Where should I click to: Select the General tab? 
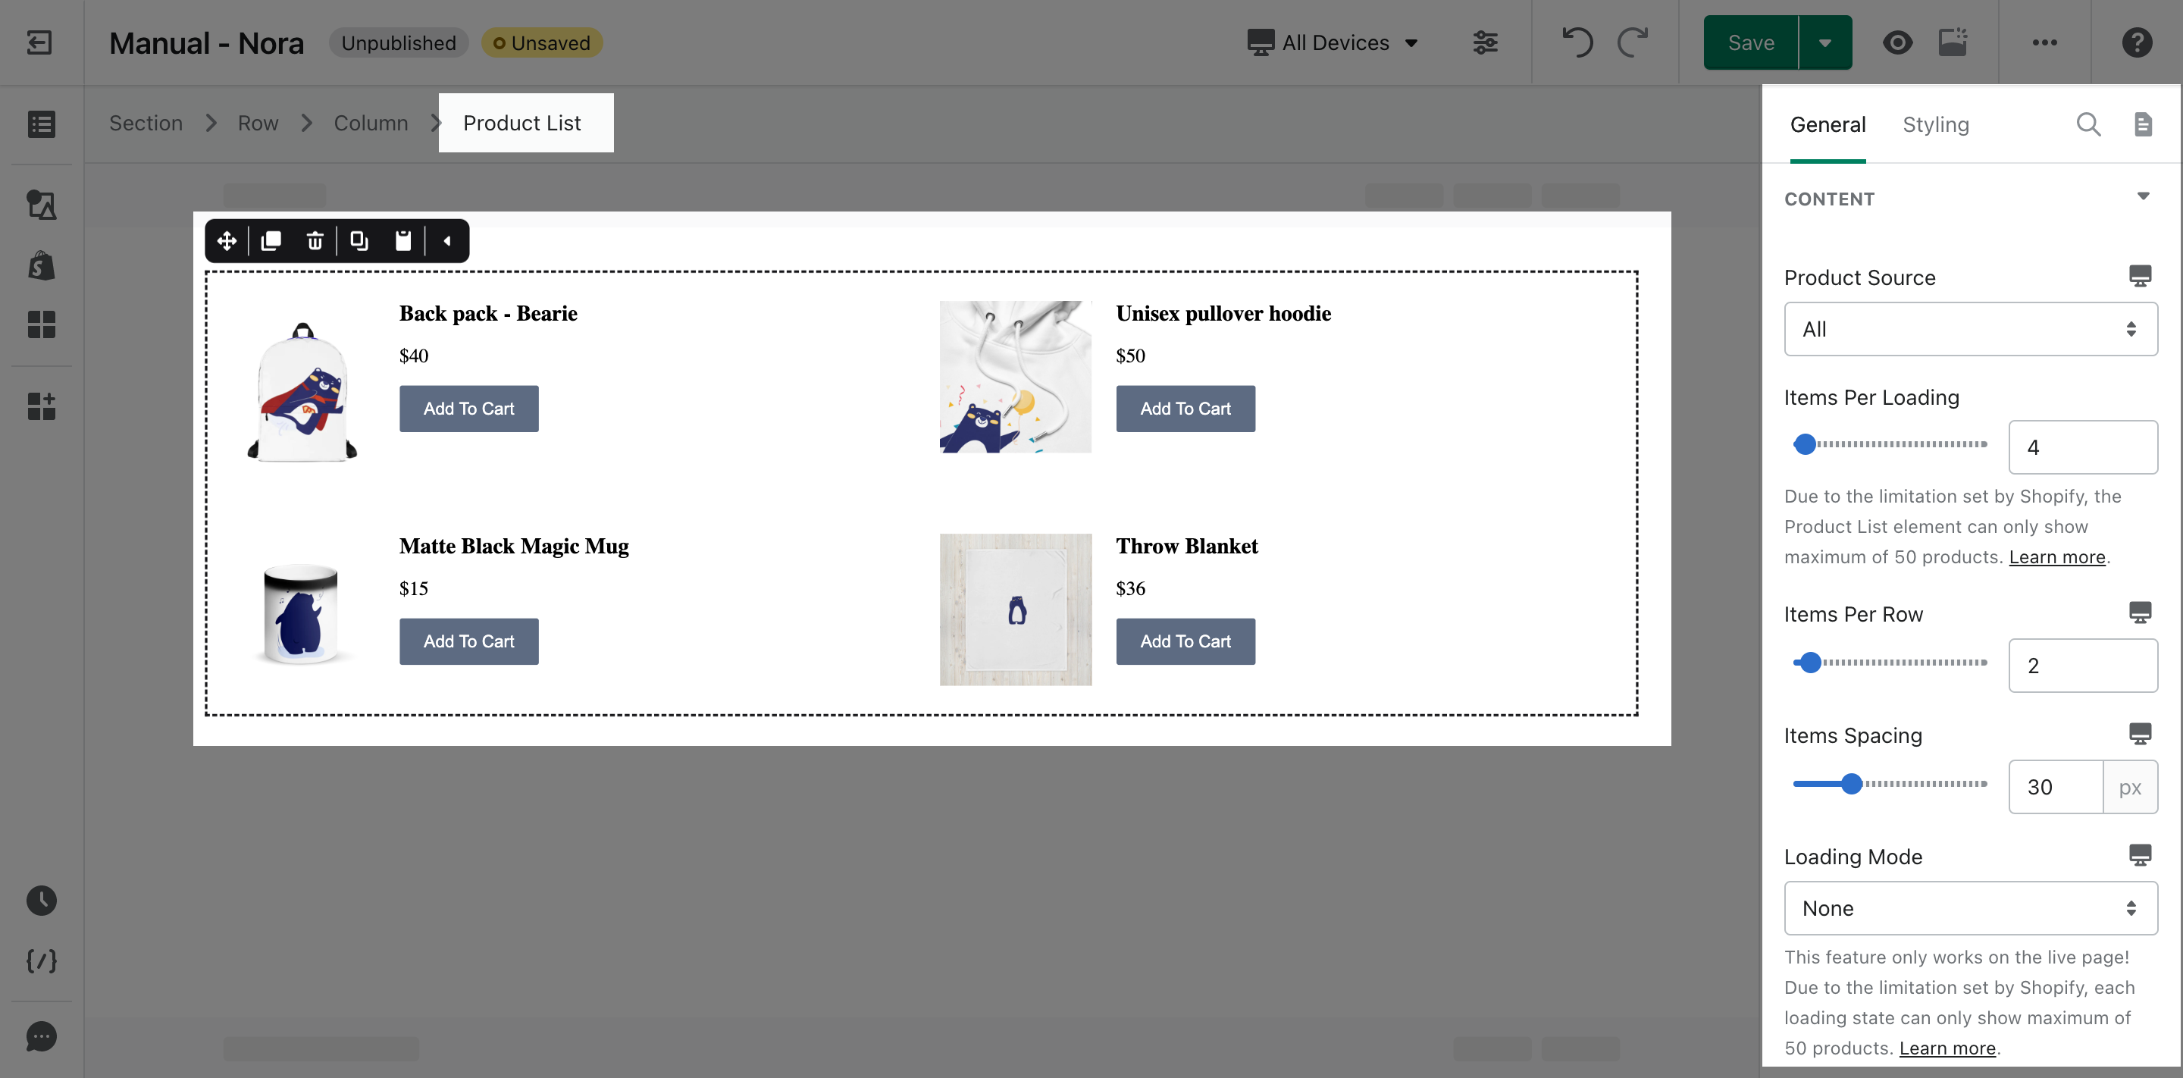pyautogui.click(x=1828, y=124)
